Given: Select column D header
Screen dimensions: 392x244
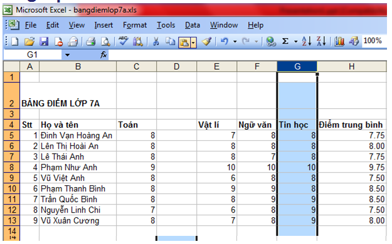Looking at the screenshot, I should pyautogui.click(x=177, y=66).
